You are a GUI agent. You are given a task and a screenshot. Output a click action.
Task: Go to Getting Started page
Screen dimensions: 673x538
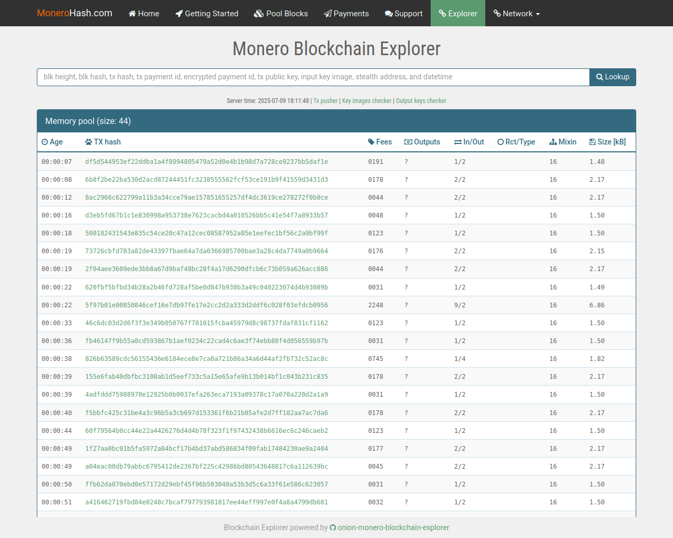pyautogui.click(x=207, y=13)
